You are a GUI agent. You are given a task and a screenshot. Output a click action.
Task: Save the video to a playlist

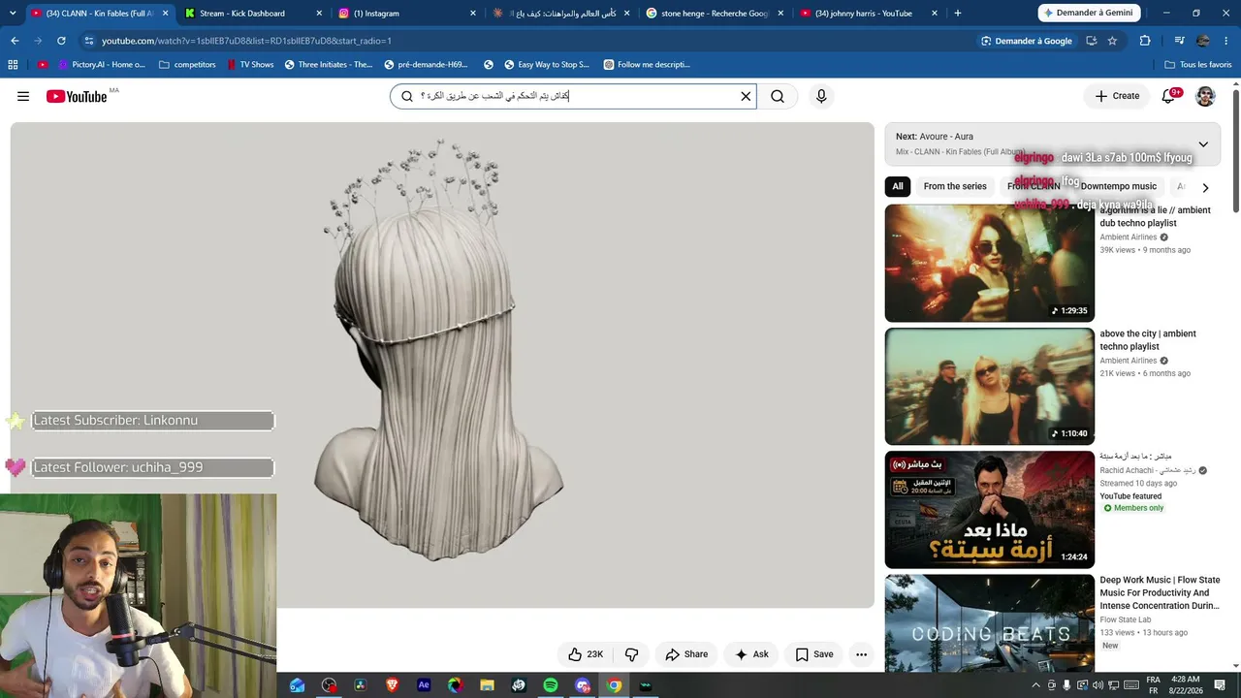[814, 654]
